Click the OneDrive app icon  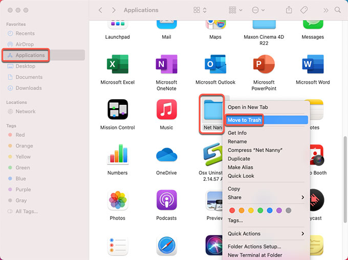point(166,155)
